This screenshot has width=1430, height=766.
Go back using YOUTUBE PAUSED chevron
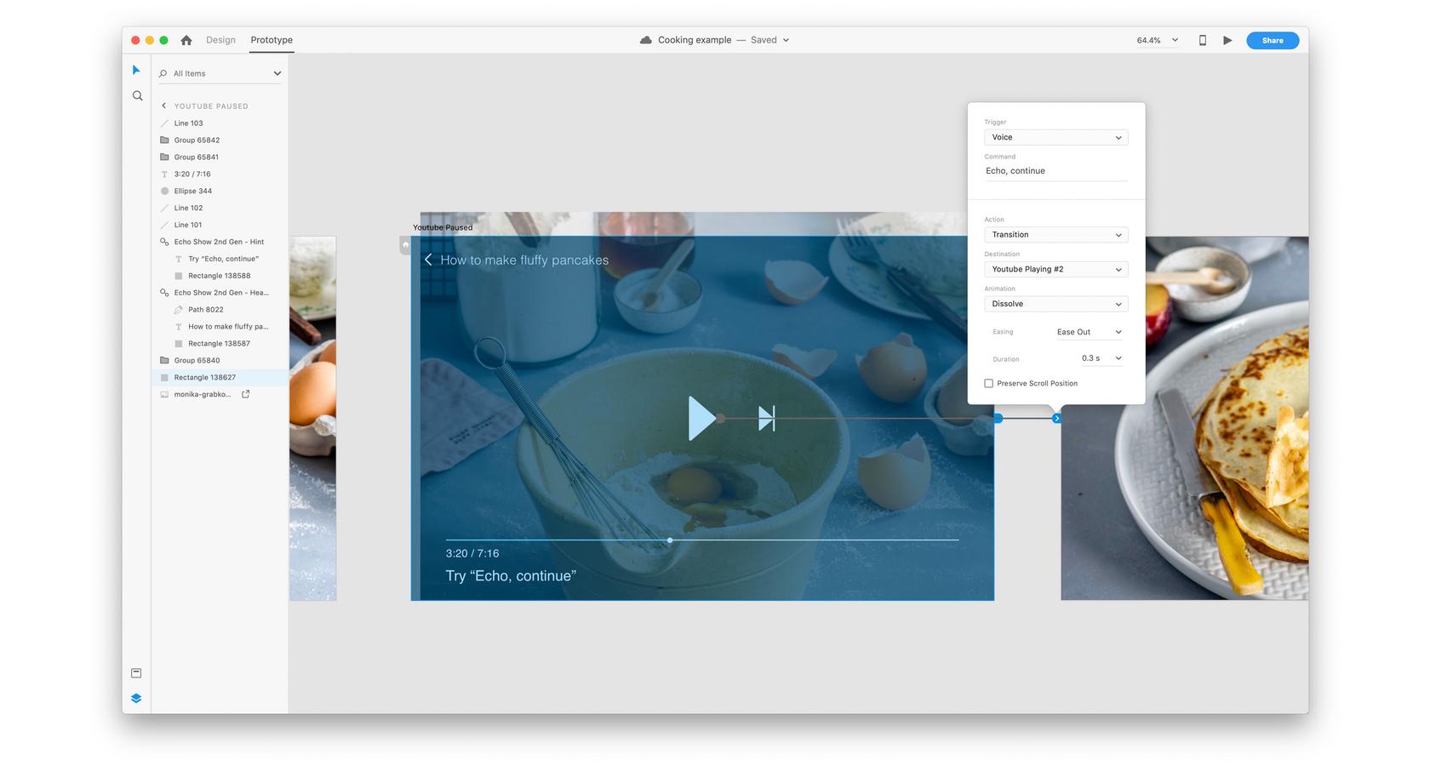164,106
